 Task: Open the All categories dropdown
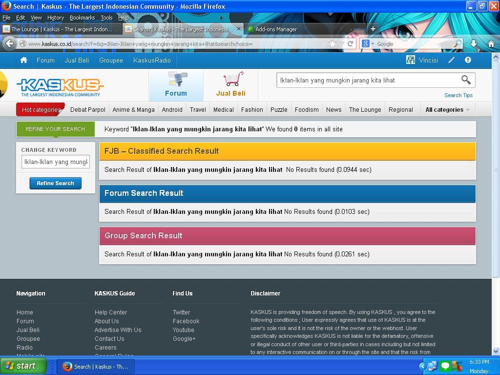tap(447, 110)
